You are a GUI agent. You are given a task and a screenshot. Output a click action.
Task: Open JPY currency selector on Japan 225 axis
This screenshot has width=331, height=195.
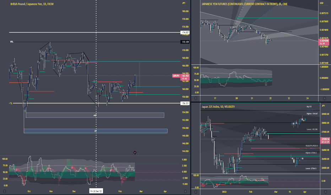[323, 106]
